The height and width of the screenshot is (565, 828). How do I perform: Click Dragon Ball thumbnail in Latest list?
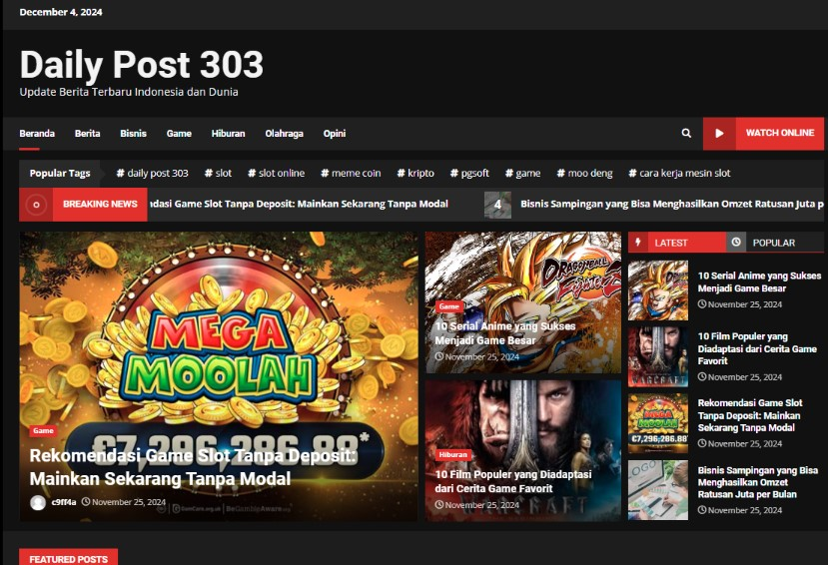[658, 290]
